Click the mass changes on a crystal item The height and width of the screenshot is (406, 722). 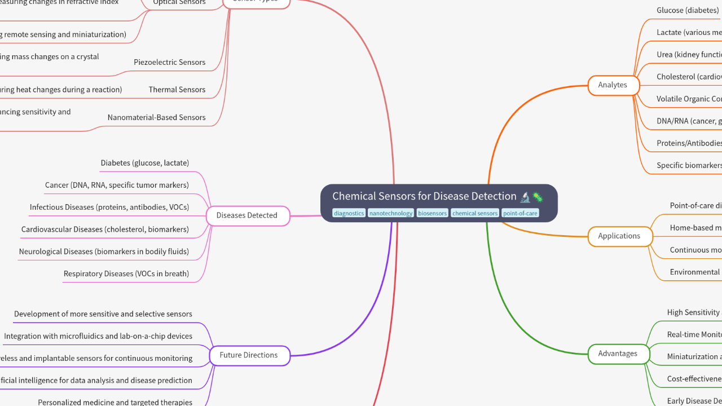(50, 56)
